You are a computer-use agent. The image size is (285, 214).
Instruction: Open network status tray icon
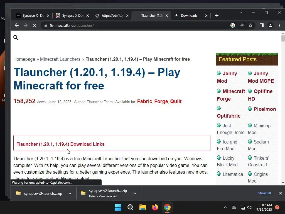tap(243, 207)
